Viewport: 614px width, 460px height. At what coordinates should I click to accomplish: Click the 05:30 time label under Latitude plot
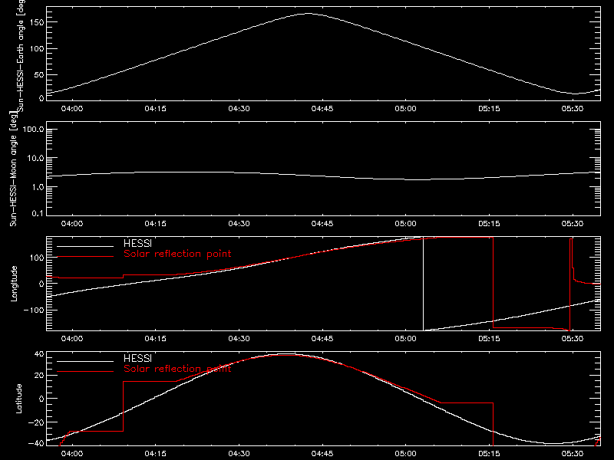pyautogui.click(x=573, y=454)
